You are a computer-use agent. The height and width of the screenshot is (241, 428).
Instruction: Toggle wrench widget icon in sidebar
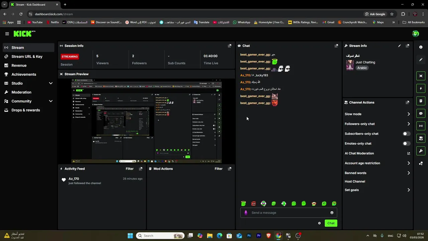(421, 151)
